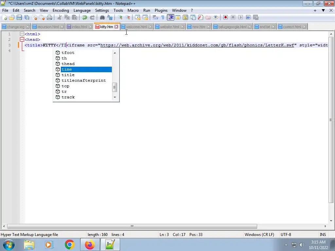Click Stop Recording macro button
Viewport: 335px width, 251px height.
(233, 18)
